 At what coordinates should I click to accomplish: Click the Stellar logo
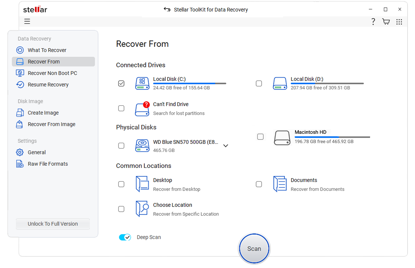pyautogui.click(x=35, y=10)
